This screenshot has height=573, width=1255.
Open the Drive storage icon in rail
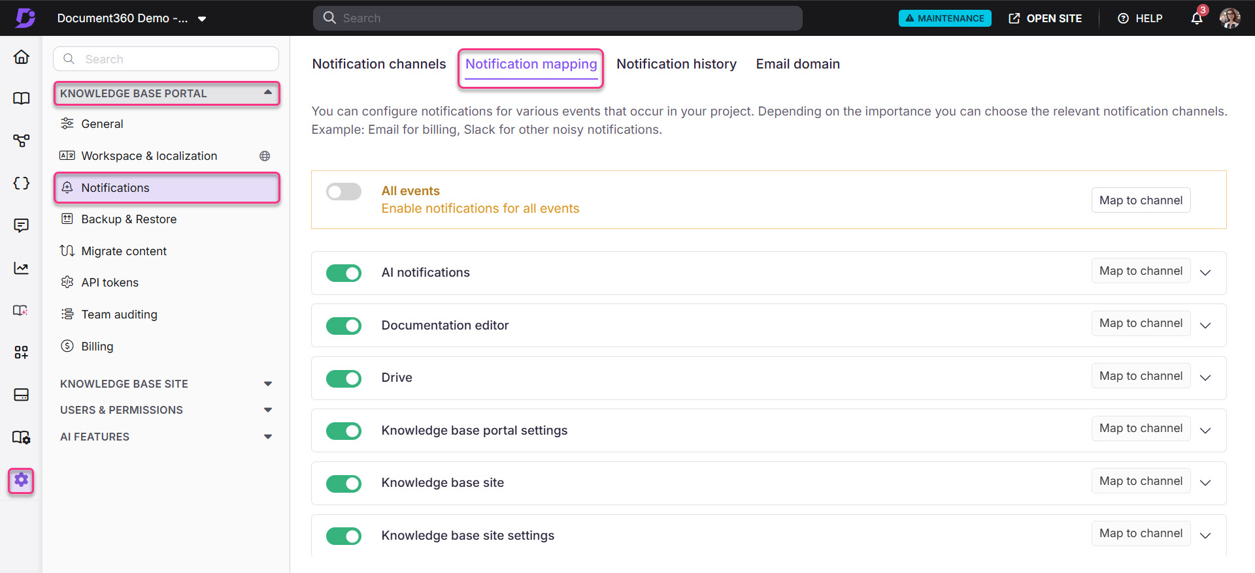(22, 395)
